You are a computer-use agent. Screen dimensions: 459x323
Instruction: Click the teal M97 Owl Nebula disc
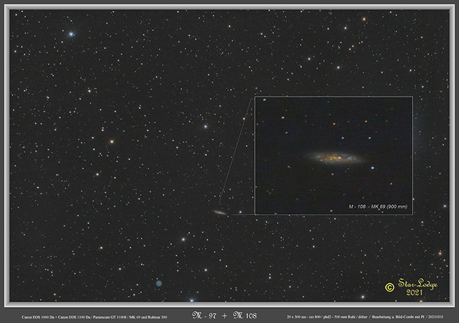[x=159, y=283]
